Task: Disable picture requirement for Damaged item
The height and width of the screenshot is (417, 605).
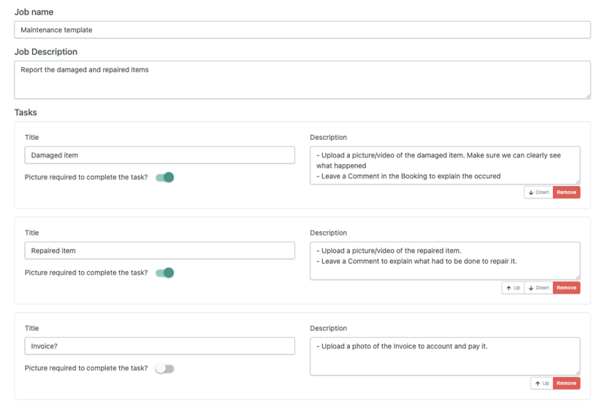Action: point(165,177)
